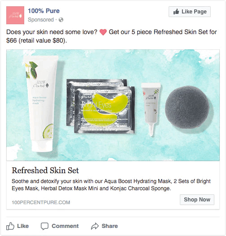This screenshot has width=226, height=236.
Task: Click the Like Page button
Action: coord(190,12)
